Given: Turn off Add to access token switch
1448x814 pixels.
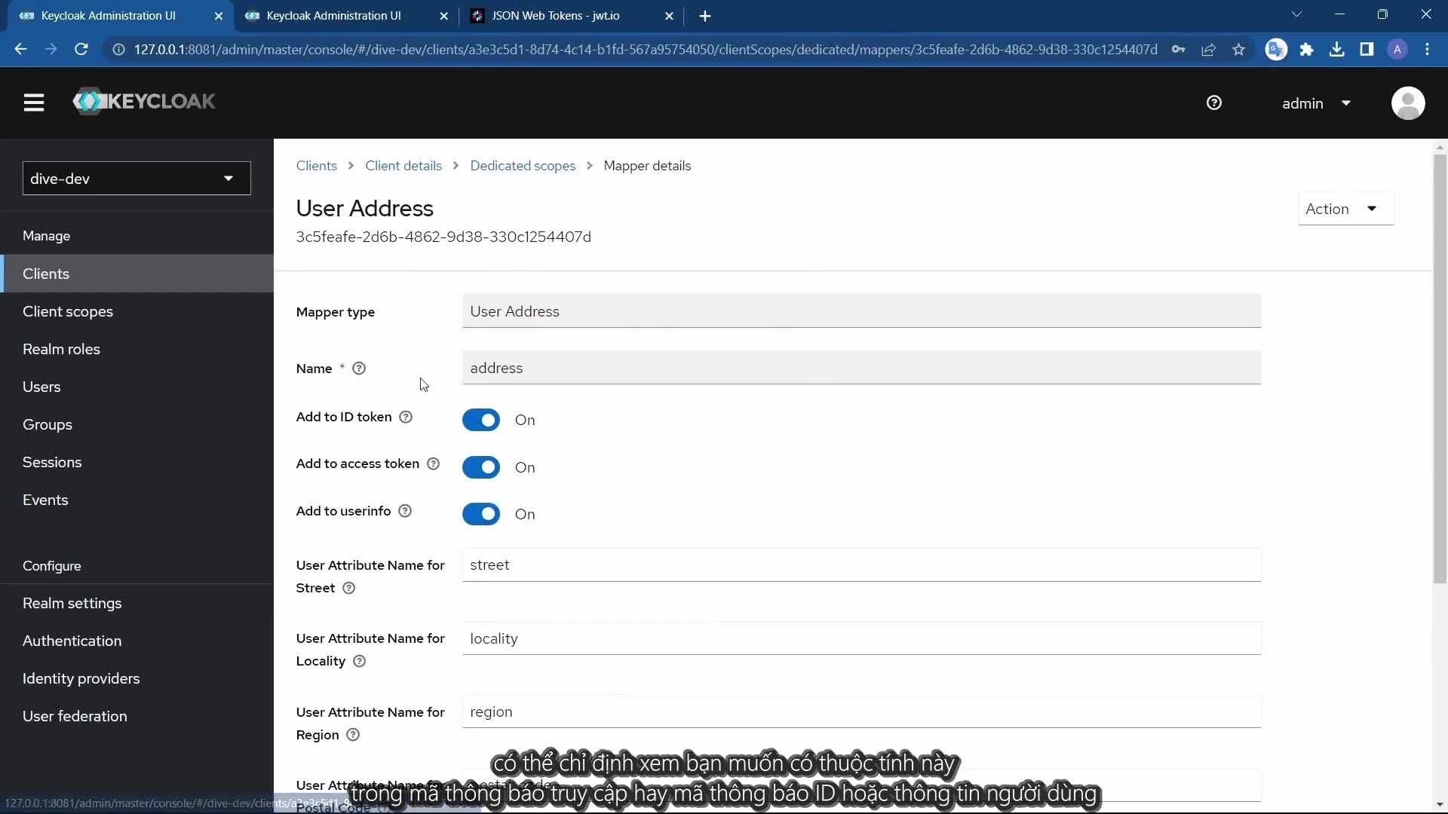Looking at the screenshot, I should pyautogui.click(x=481, y=467).
